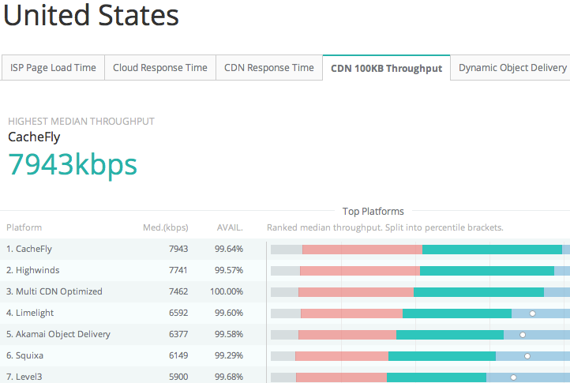Click the large 7943kbps figure

pos(73,165)
